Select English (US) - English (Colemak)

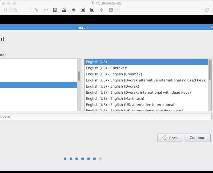click(x=146, y=74)
